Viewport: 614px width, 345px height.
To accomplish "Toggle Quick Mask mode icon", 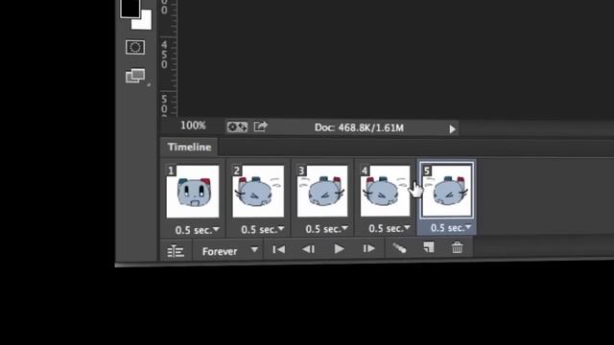I will pos(135,47).
